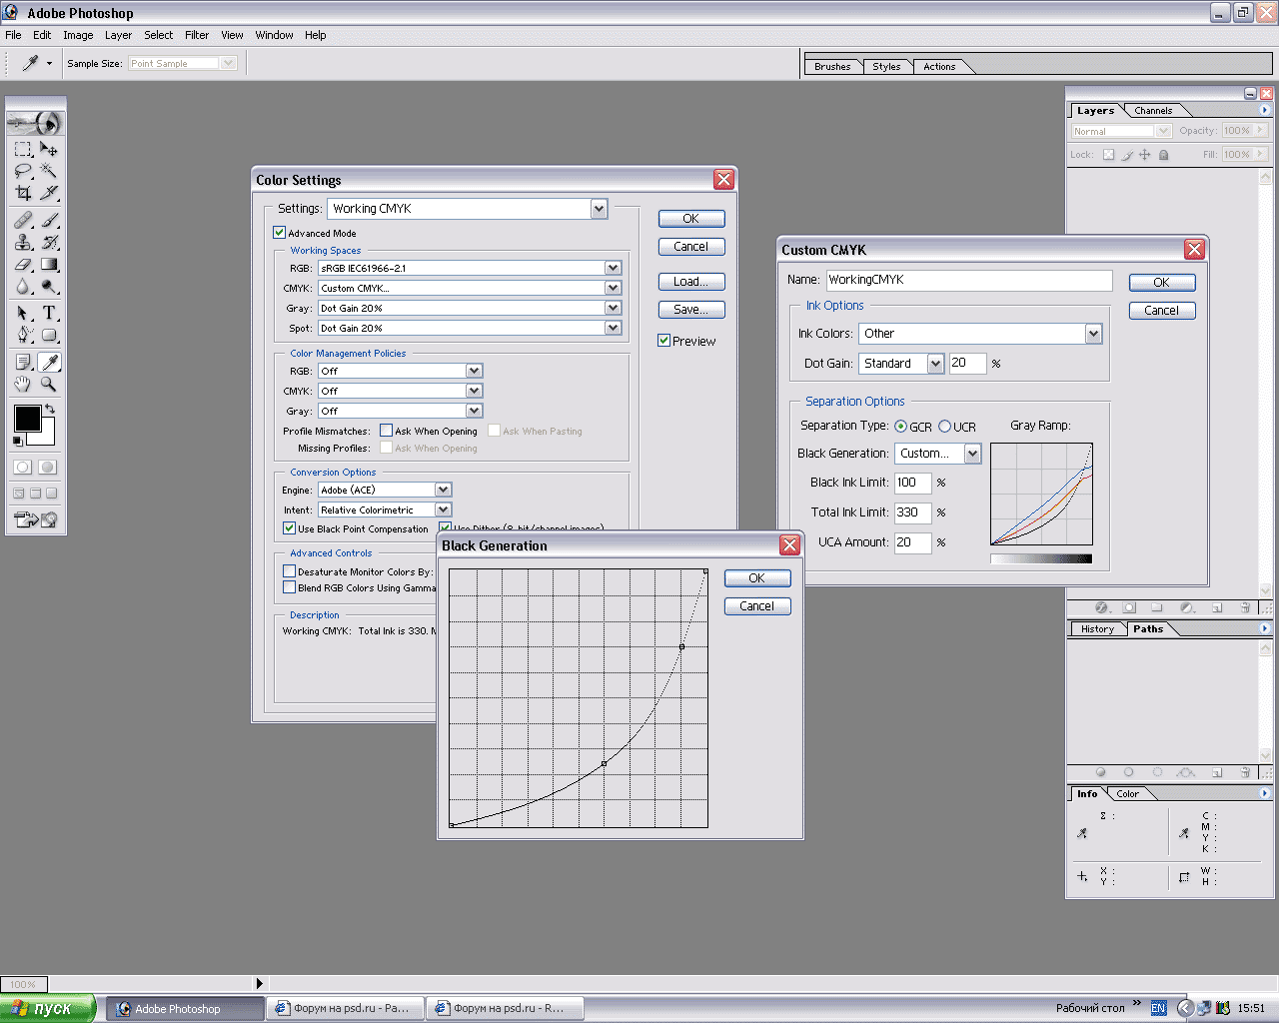This screenshot has height=1023, width=1279.
Task: Click Save button in Color Settings
Action: [x=691, y=310]
